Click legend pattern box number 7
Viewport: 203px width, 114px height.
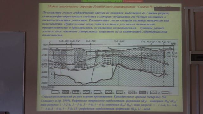[120, 92]
